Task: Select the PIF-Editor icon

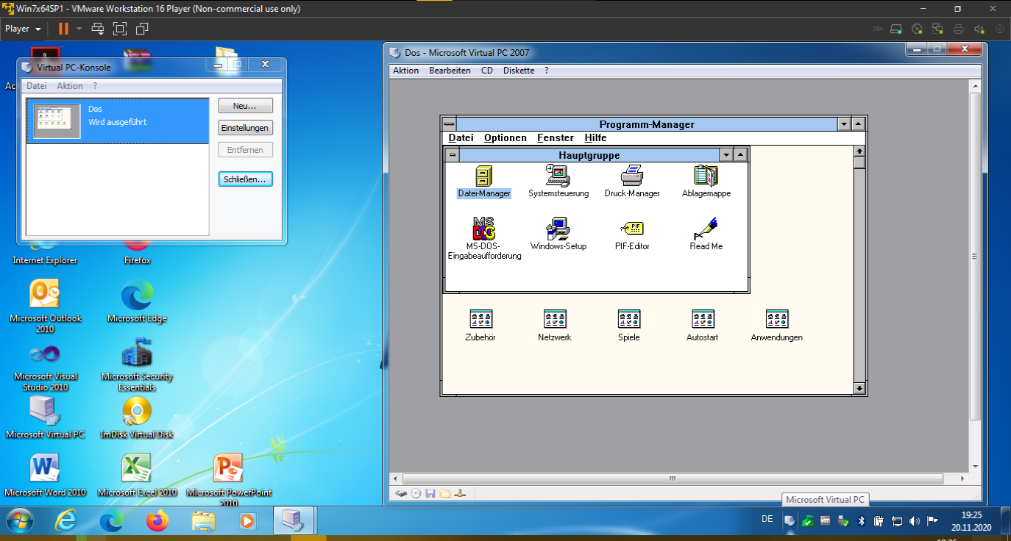Action: click(x=632, y=229)
